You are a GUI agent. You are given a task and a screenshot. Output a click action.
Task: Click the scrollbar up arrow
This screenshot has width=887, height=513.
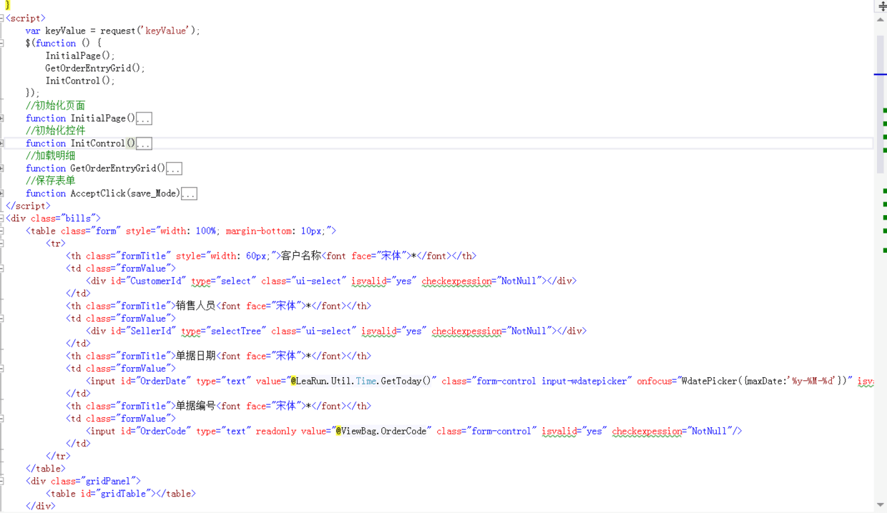click(x=881, y=19)
